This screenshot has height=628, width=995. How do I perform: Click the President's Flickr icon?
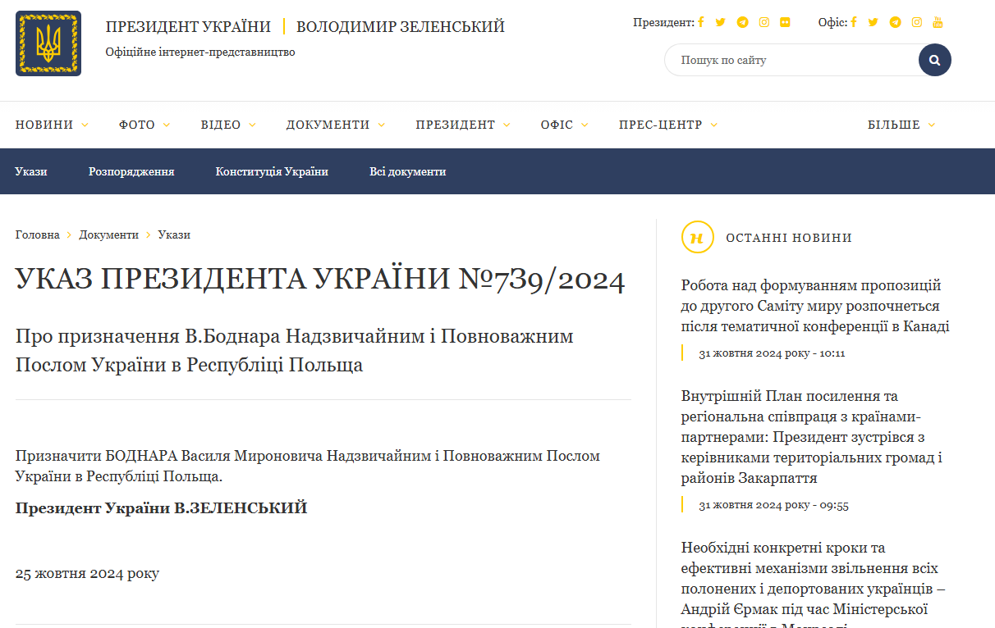point(785,22)
